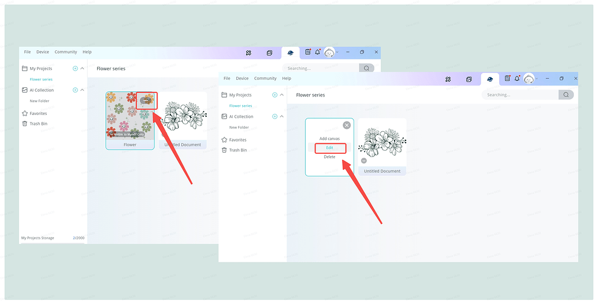This screenshot has width=598, height=304.
Task: Expand the avatar dropdown in the front window
Action: pos(537,79)
